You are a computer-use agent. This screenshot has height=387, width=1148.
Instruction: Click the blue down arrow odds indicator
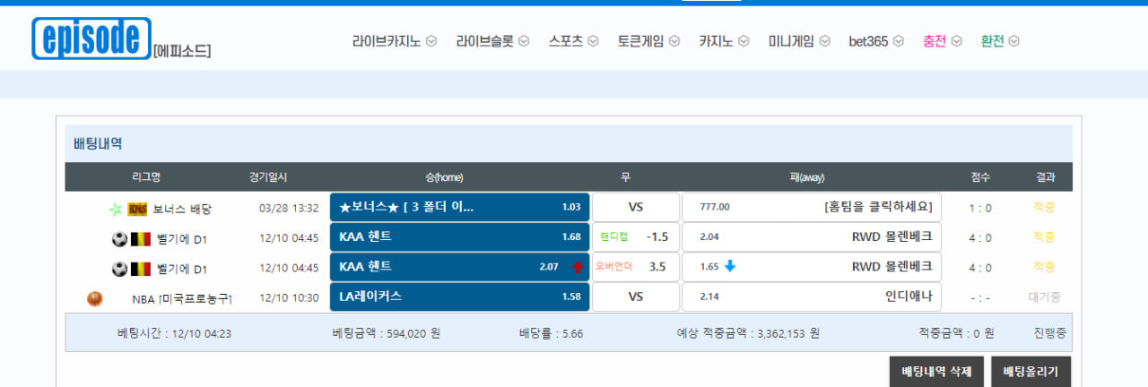point(730,266)
